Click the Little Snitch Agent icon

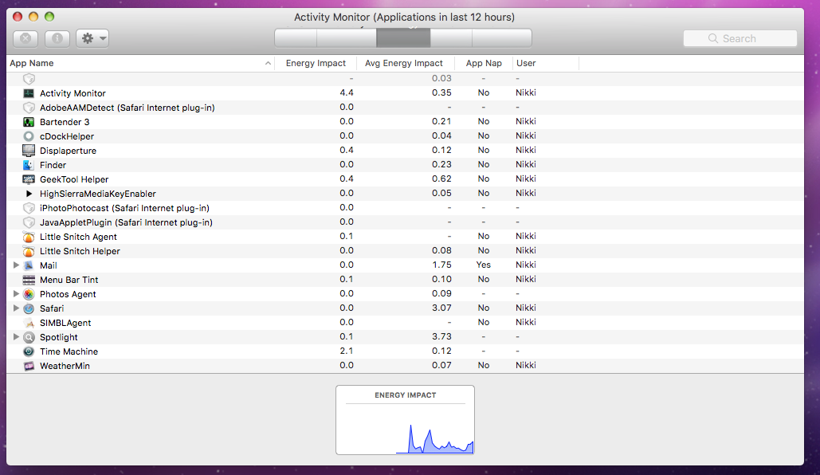click(x=29, y=237)
